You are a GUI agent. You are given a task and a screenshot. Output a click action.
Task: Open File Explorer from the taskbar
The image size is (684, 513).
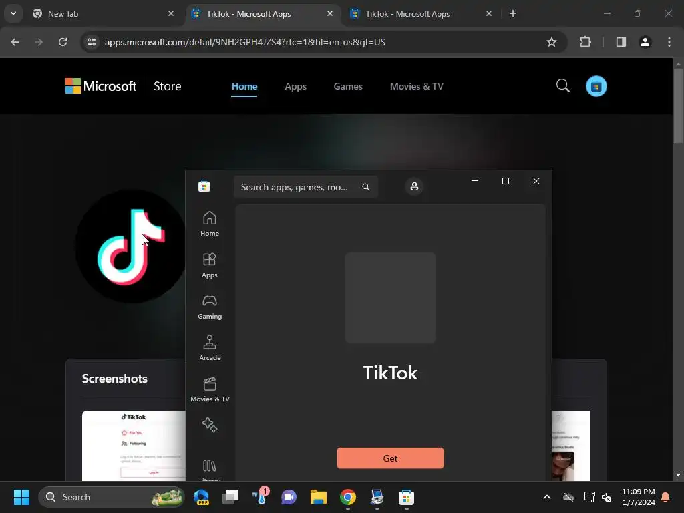(319, 497)
